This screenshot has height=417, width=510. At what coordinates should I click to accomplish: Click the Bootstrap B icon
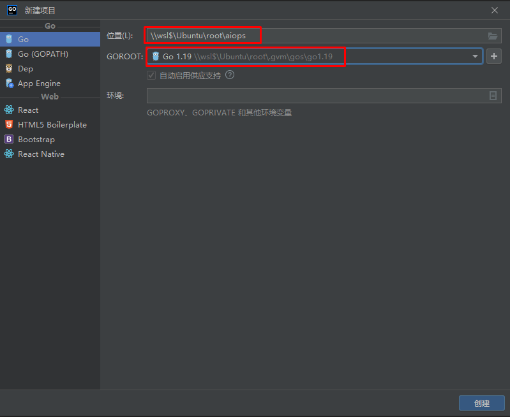pos(9,139)
